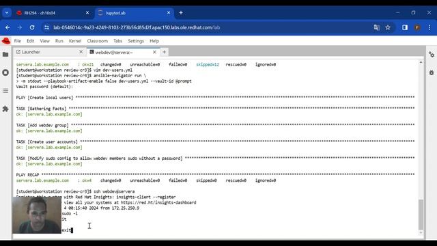Go forward to the next page
The image size is (437, 246).
(x=20, y=27)
